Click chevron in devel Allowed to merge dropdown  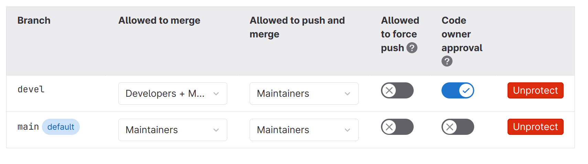click(216, 94)
